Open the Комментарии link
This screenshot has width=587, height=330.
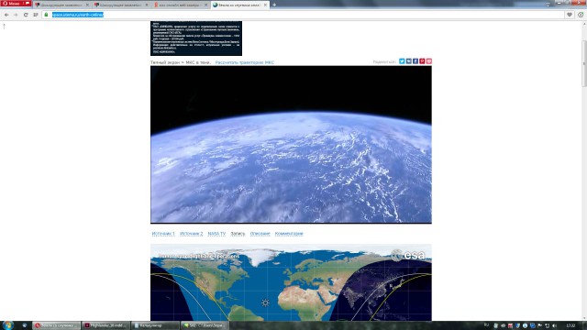pos(289,234)
